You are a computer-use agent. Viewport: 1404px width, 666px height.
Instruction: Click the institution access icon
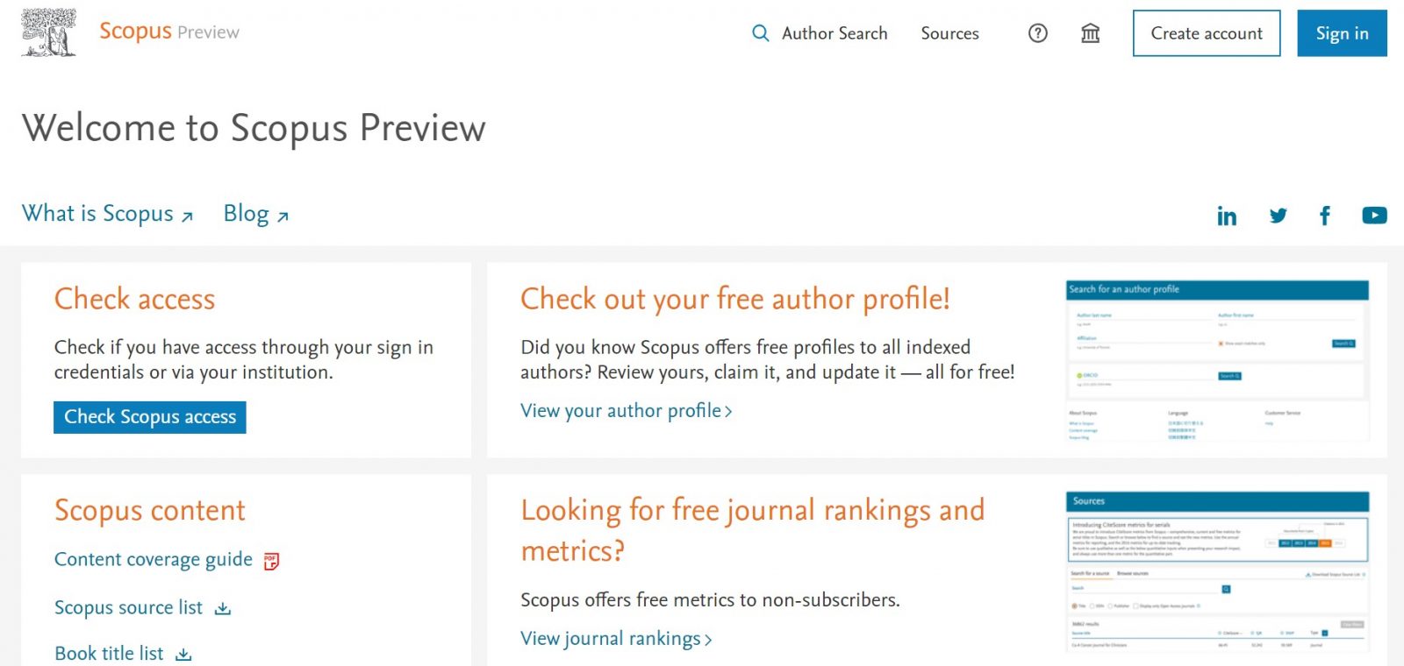1090,33
